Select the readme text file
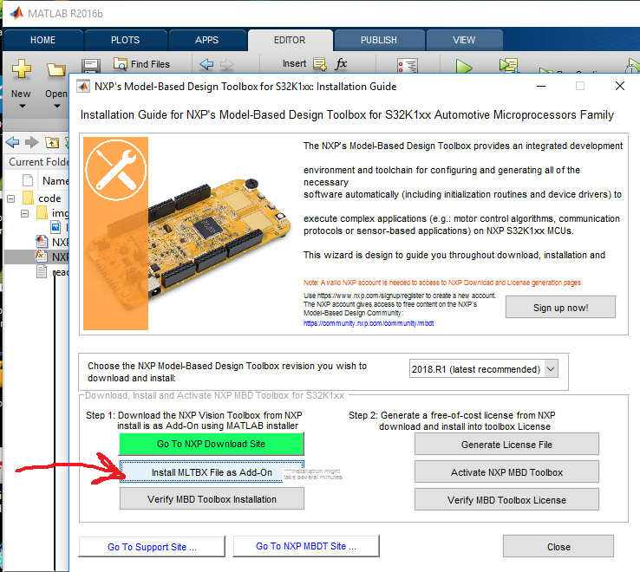Viewport: 640px width, 572px height. (x=52, y=272)
